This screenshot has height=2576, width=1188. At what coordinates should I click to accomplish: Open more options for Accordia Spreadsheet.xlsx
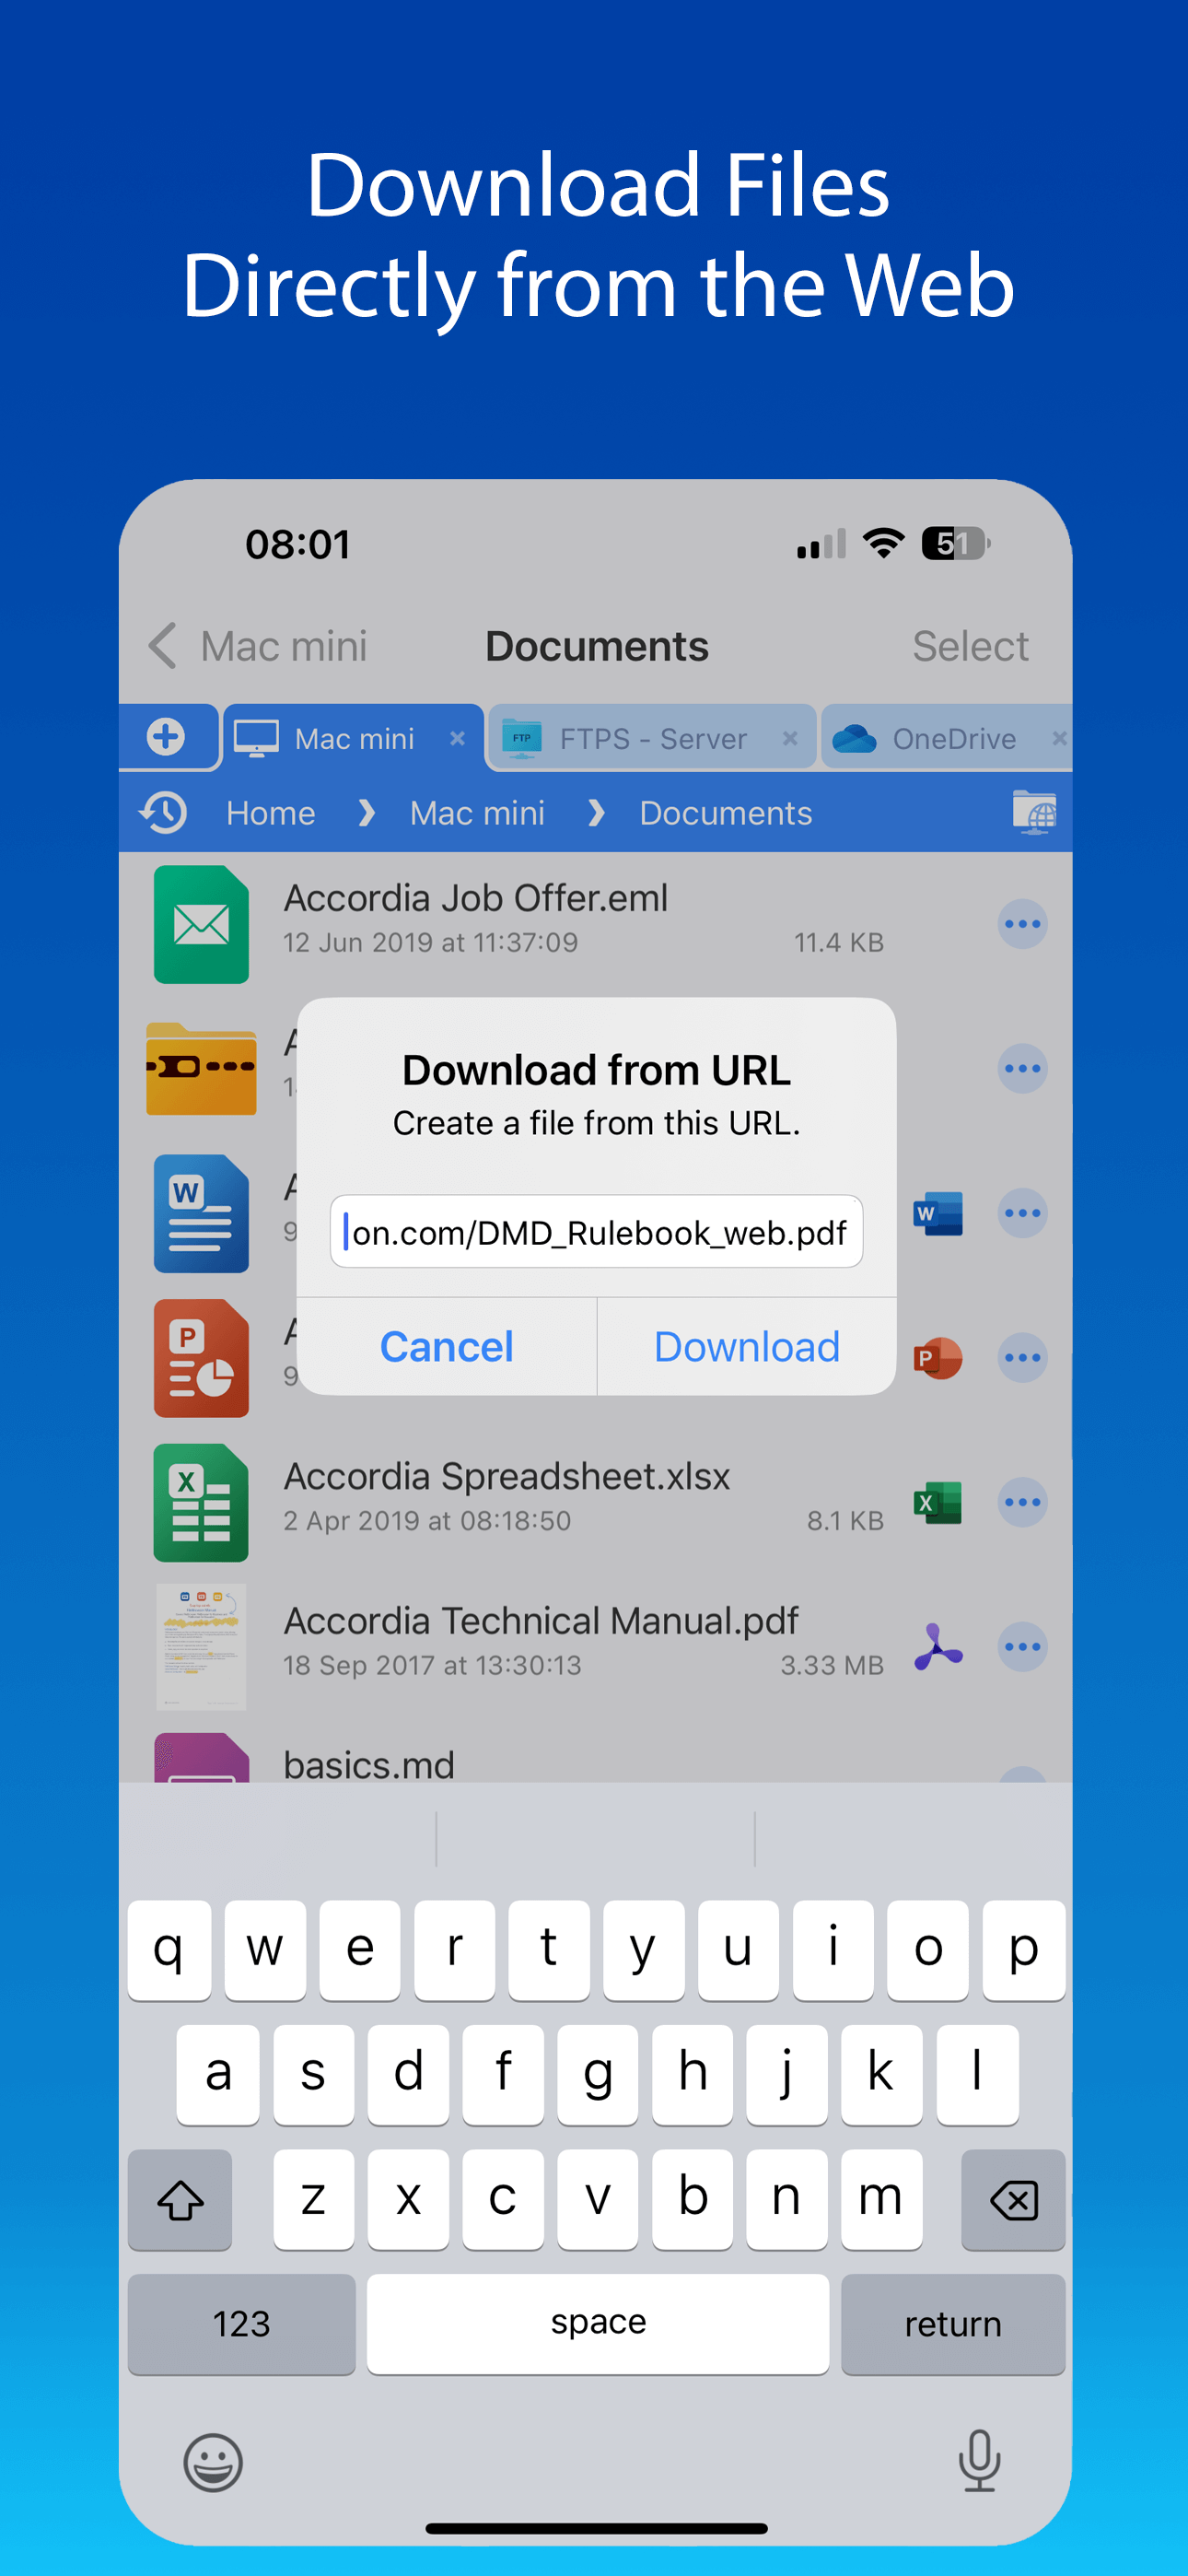point(1022,1502)
